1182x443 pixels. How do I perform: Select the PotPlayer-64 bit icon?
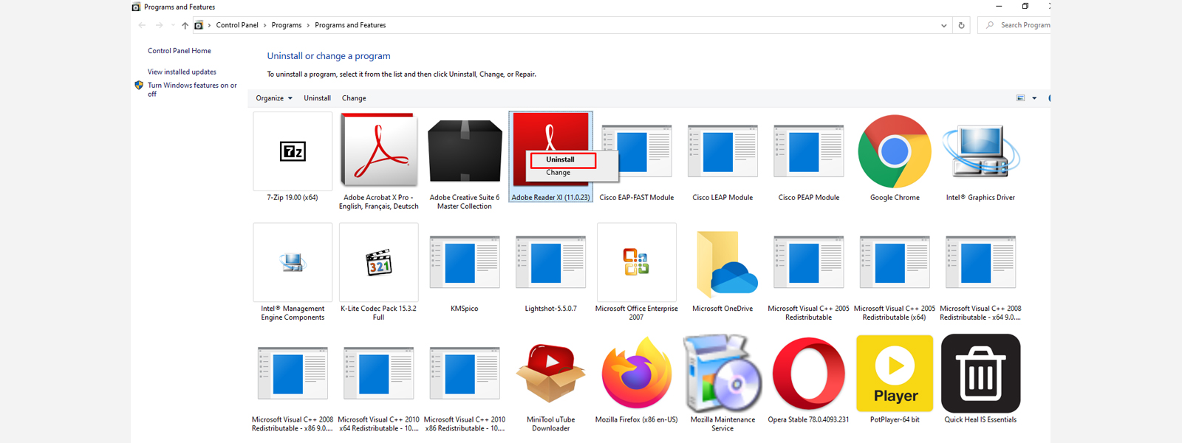[895, 373]
